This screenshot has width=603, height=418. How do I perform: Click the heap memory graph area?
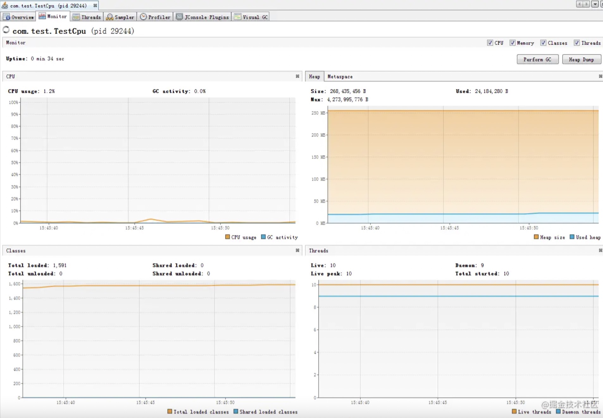tap(463, 165)
